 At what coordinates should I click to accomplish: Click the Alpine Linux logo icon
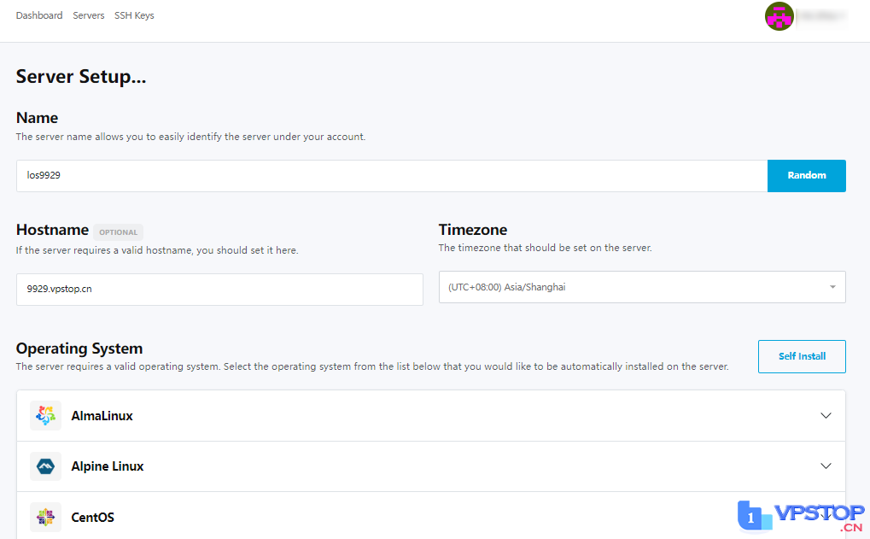pos(45,466)
